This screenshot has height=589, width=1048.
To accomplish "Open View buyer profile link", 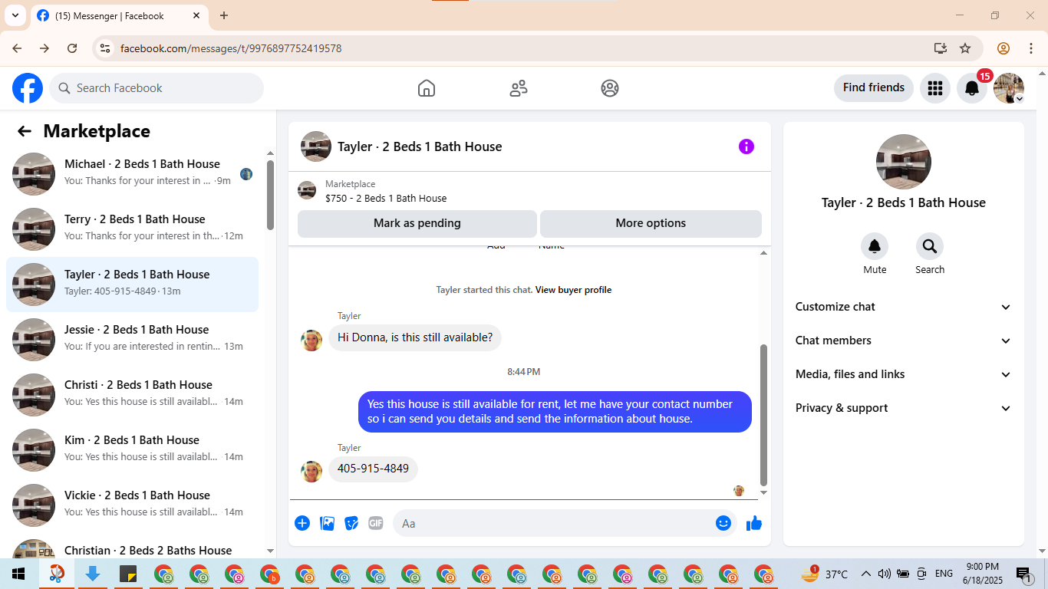I will click(573, 290).
